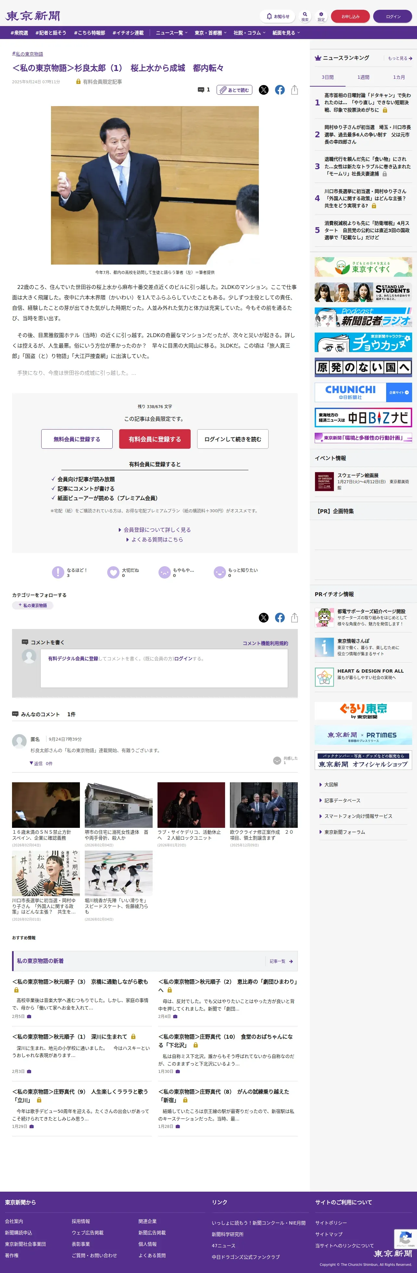
Task: React with もやもや… face icon
Action: click(164, 572)
